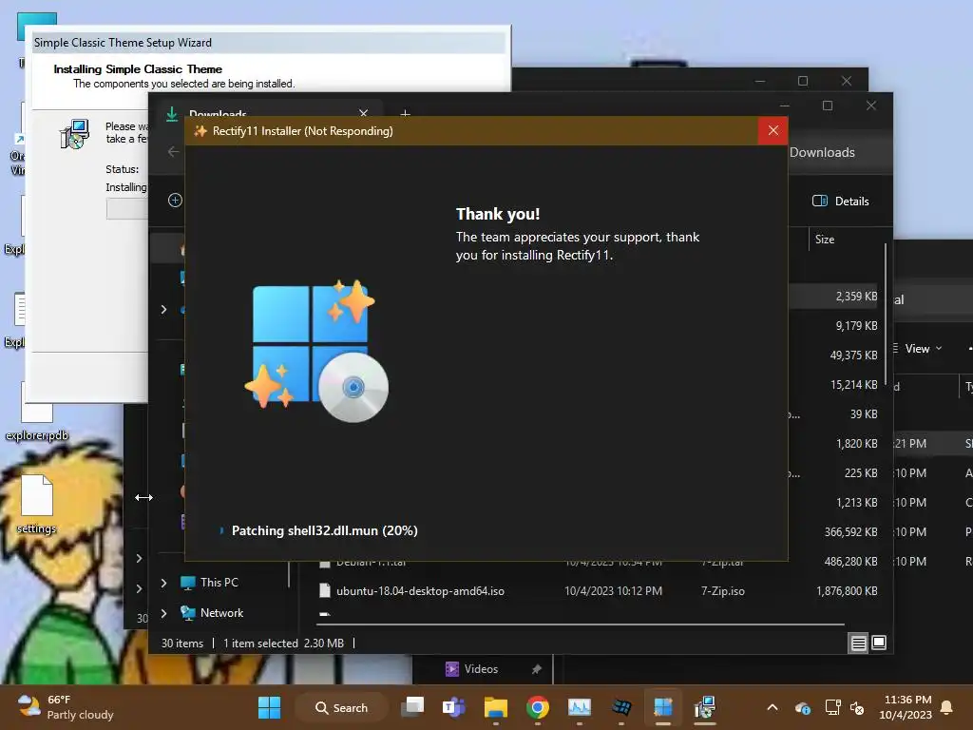Close the Rectify11 Installer window
The image size is (973, 730).
pos(773,130)
